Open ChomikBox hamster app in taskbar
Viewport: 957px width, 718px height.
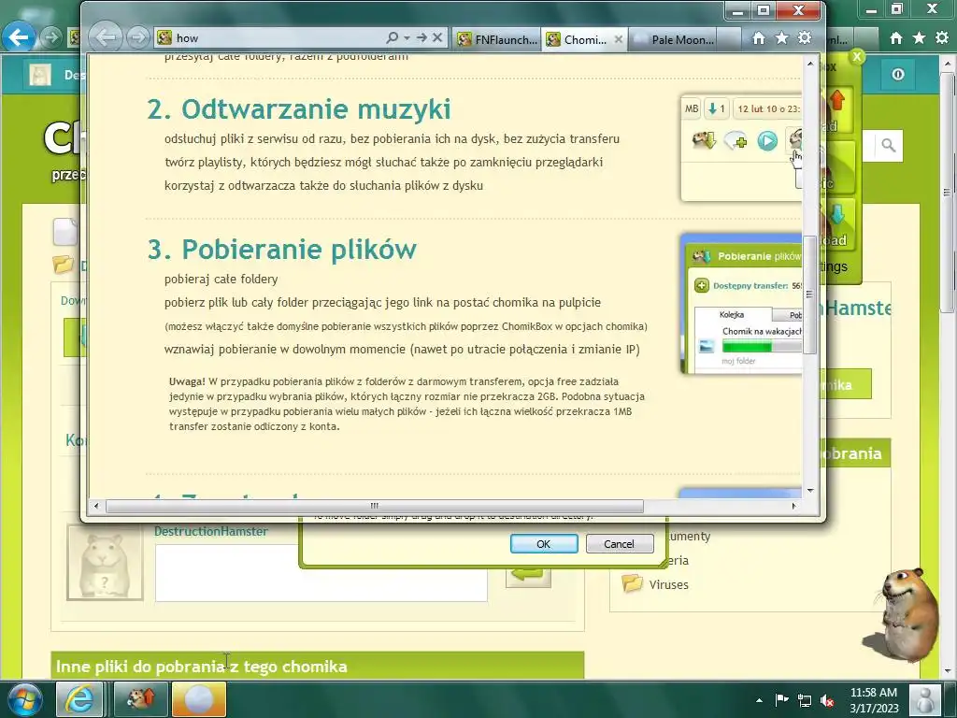140,699
